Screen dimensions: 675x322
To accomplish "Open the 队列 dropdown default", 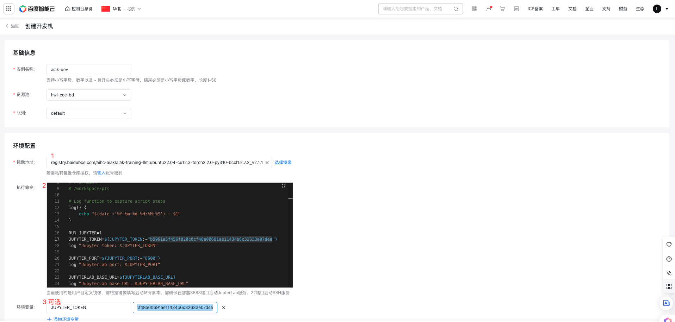I will coord(89,113).
